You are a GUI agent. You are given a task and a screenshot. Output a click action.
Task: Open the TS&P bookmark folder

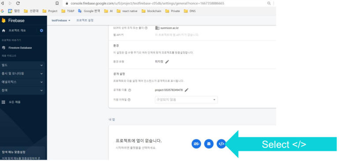coord(67,11)
